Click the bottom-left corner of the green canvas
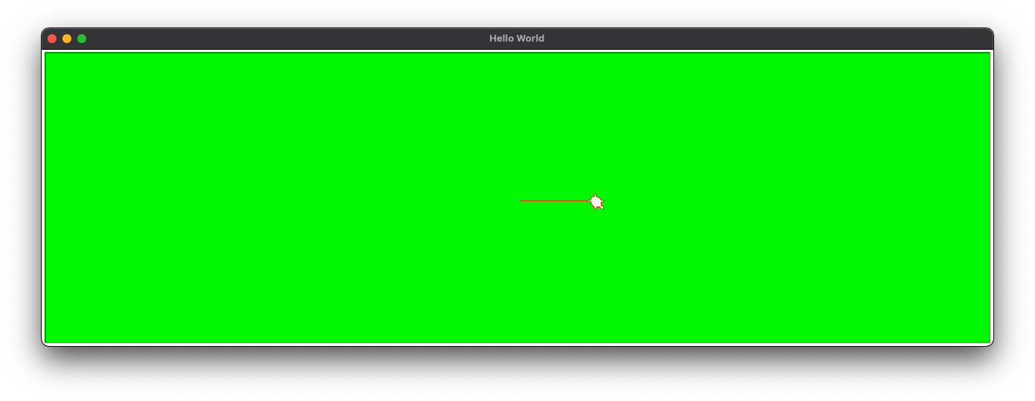This screenshot has width=1035, height=401. 48,340
